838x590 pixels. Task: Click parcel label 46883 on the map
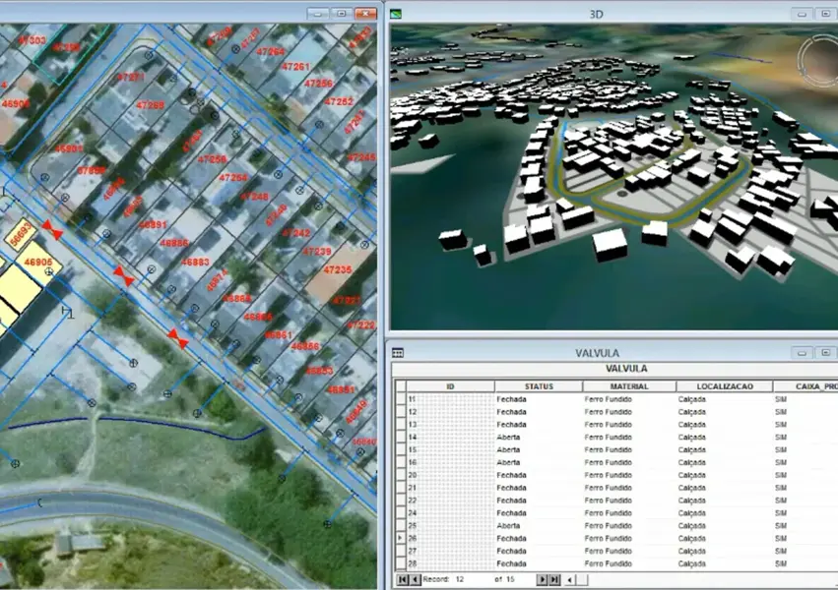tap(196, 262)
